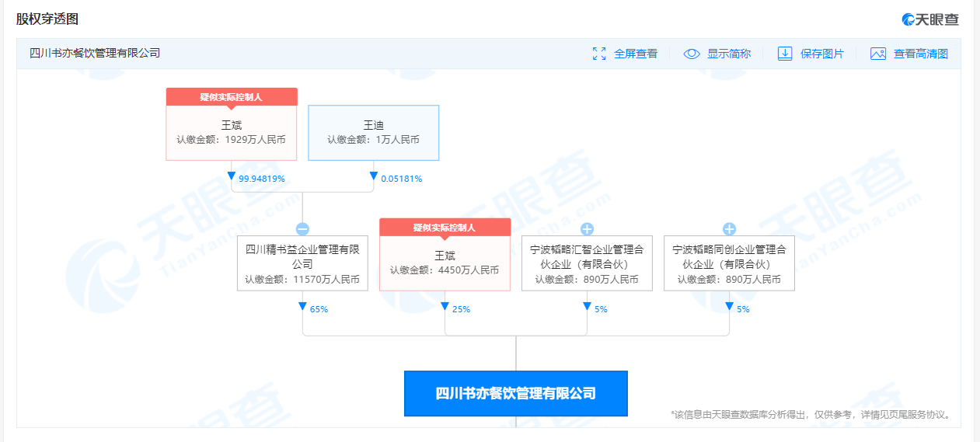The image size is (980, 442).
Task: Select 王迪 shareholder card
Action: (374, 133)
